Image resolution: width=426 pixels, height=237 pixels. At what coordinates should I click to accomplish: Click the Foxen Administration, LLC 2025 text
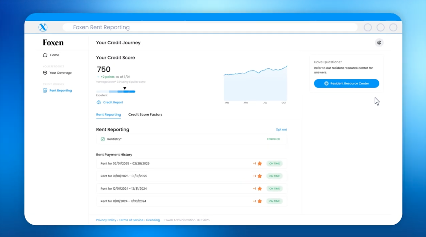[187, 220]
